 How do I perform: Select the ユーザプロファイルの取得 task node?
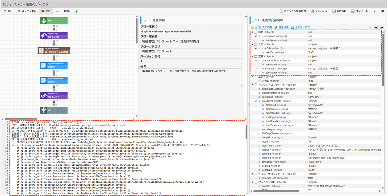tap(54, 51)
